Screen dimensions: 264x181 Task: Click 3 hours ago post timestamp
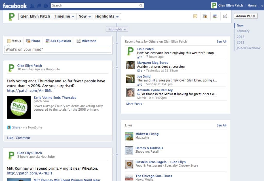[x=26, y=157]
